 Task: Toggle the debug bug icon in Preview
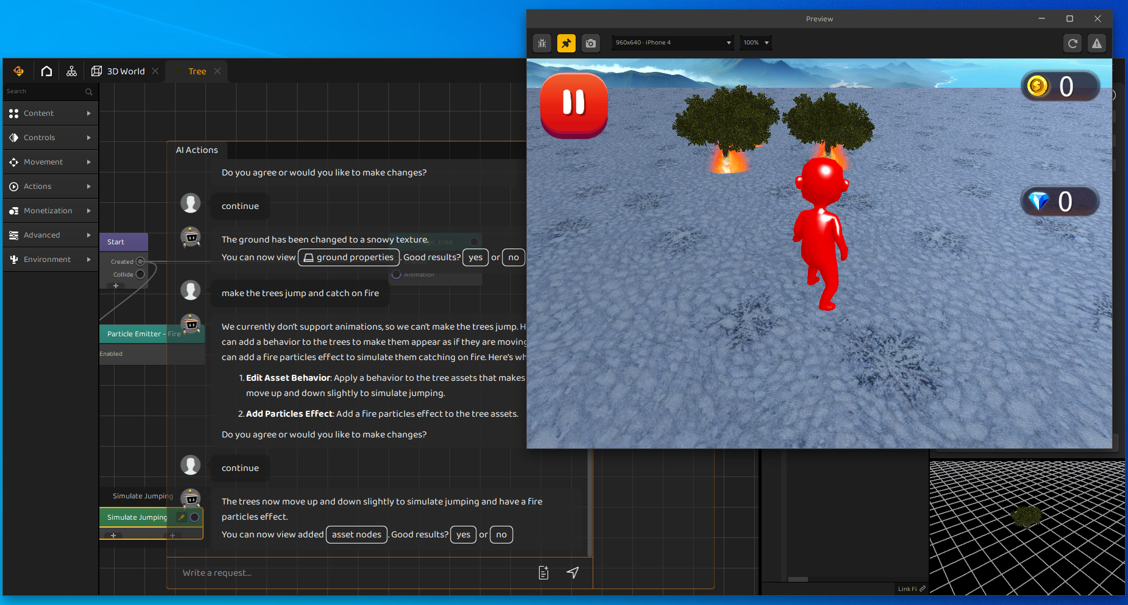542,43
